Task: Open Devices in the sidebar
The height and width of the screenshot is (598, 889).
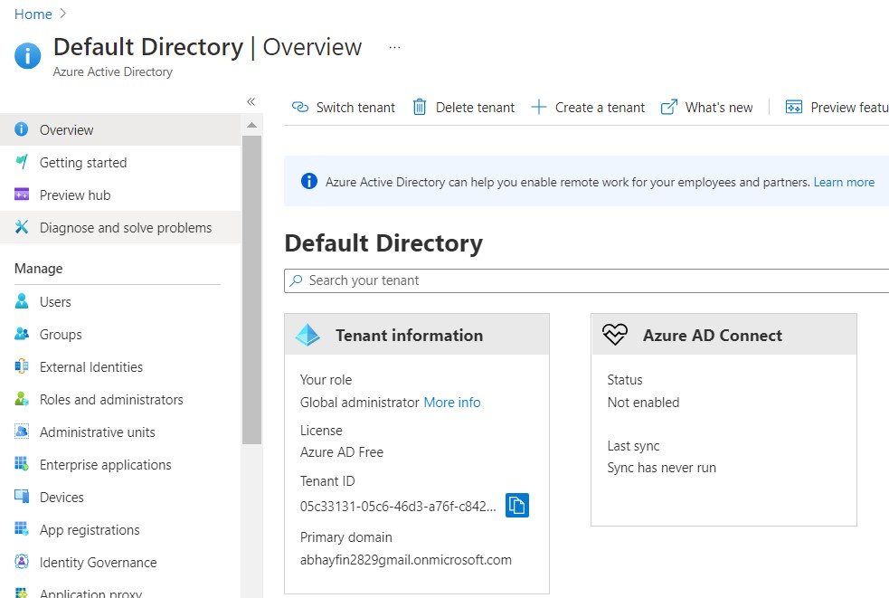Action: click(x=120, y=497)
